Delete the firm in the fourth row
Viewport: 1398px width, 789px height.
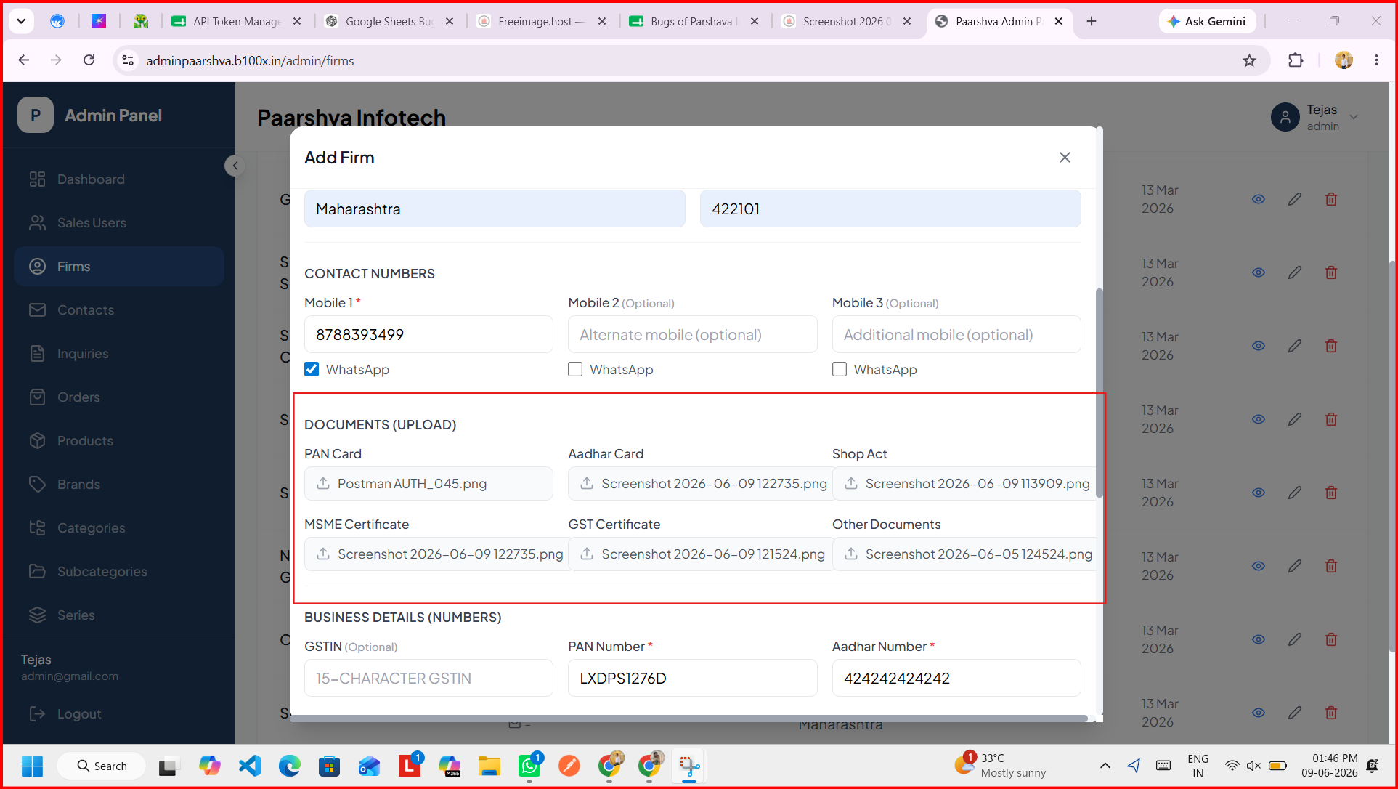pyautogui.click(x=1331, y=419)
